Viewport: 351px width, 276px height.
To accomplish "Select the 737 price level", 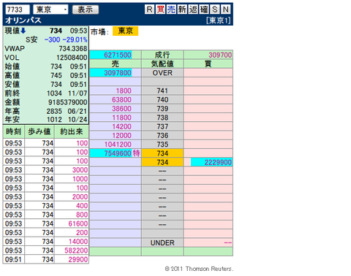I will pos(162,126).
